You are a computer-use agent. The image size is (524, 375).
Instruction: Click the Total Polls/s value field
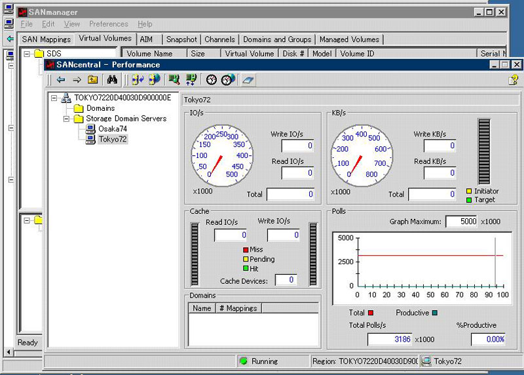click(x=390, y=339)
